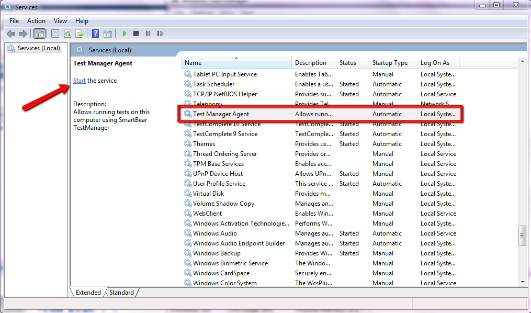The image size is (531, 313).
Task: Click the forward navigation arrow
Action: pos(22,33)
